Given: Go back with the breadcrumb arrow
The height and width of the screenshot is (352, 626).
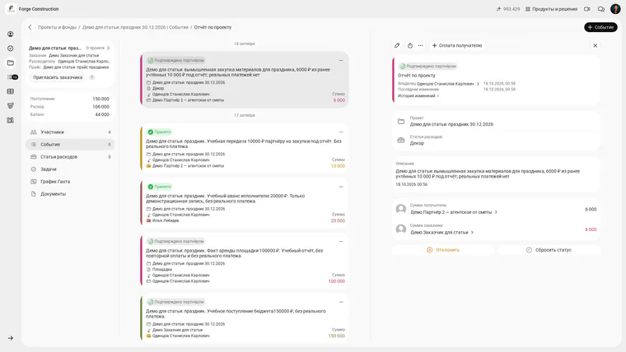Looking at the screenshot, I should tap(30, 27).
